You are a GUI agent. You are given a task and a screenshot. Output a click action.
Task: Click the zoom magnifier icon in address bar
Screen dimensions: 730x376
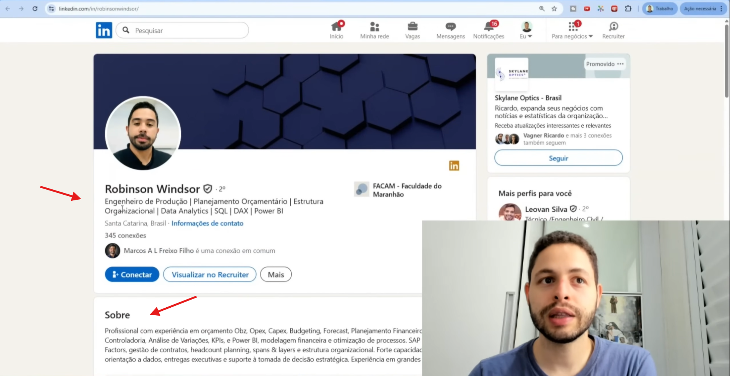click(x=542, y=8)
